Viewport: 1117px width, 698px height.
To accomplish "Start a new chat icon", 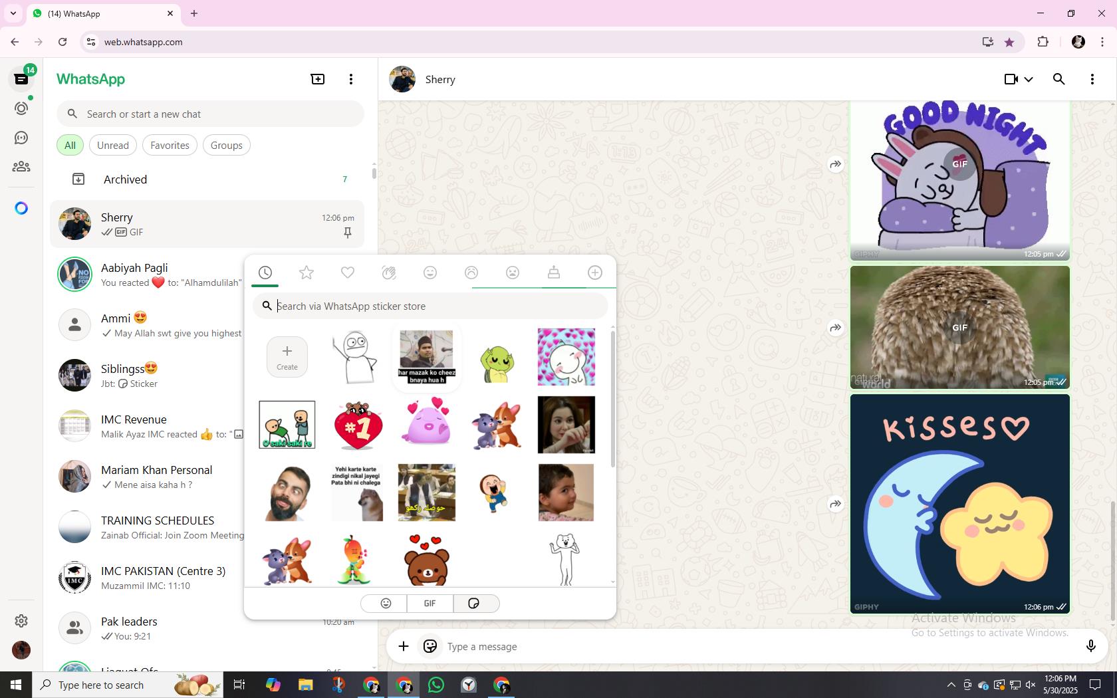I will point(318,79).
